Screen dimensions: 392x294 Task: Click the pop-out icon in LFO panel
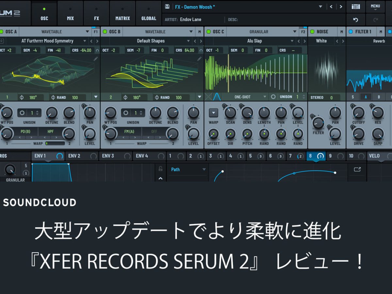coord(357,170)
